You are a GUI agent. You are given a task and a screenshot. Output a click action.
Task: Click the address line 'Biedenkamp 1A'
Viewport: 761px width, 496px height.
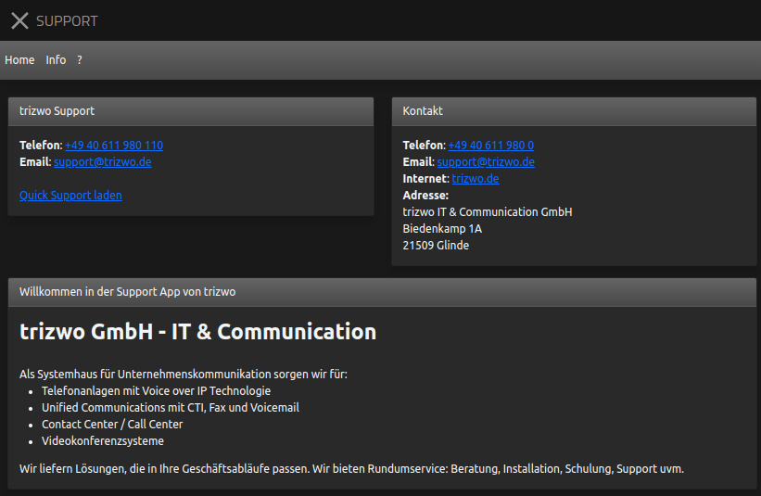pos(442,229)
